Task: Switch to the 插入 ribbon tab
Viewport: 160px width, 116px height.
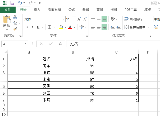Action: 37,10
